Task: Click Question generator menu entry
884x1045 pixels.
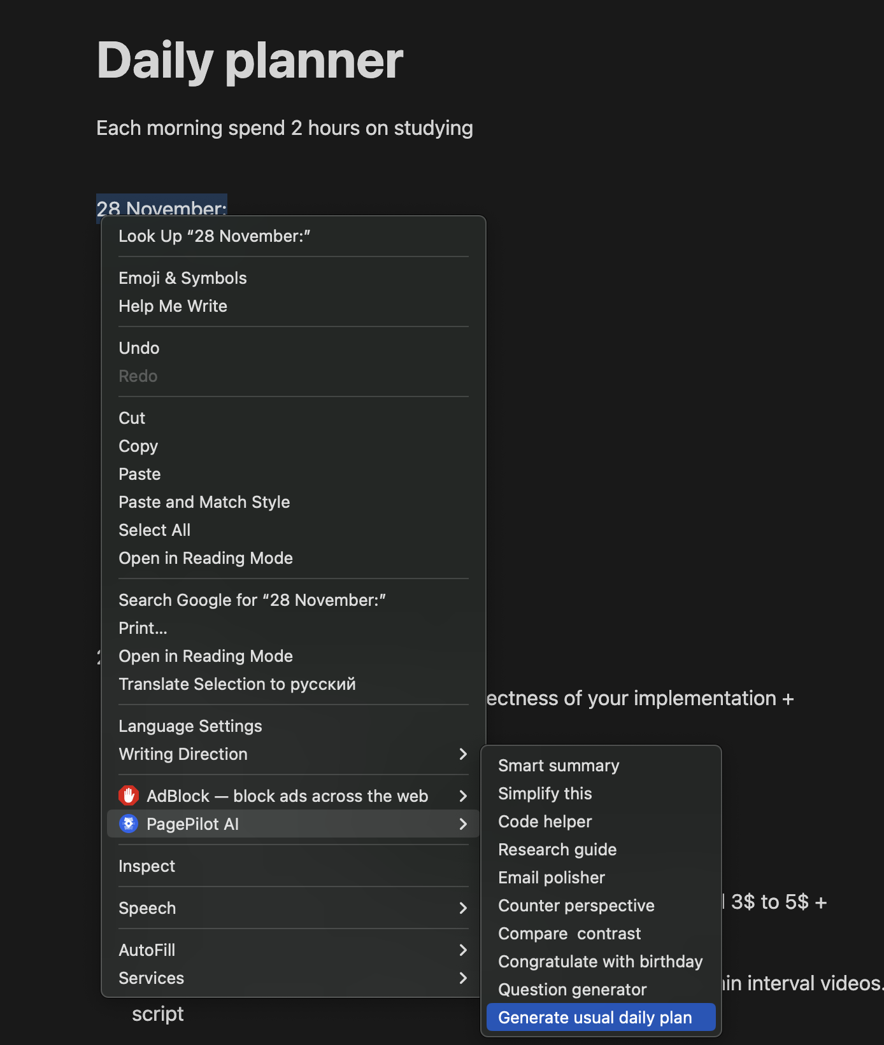Action: click(573, 990)
